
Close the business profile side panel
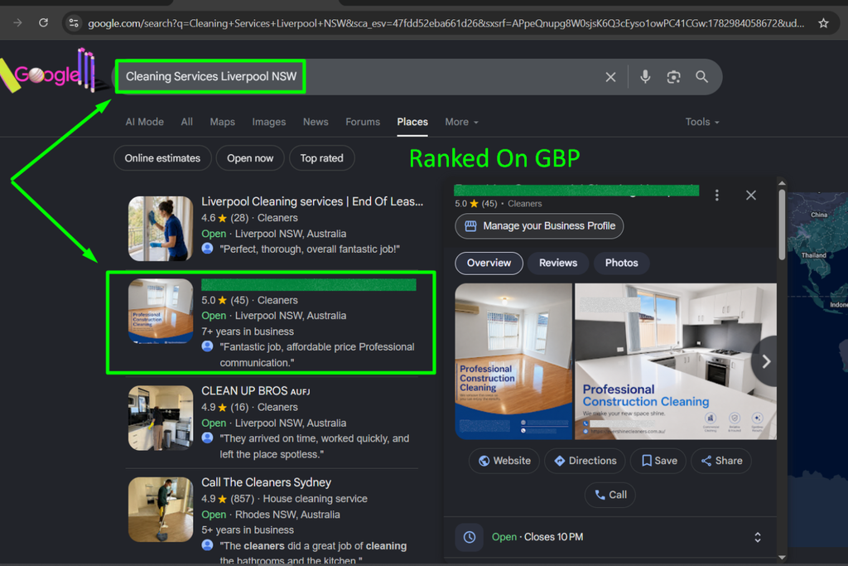coord(750,196)
